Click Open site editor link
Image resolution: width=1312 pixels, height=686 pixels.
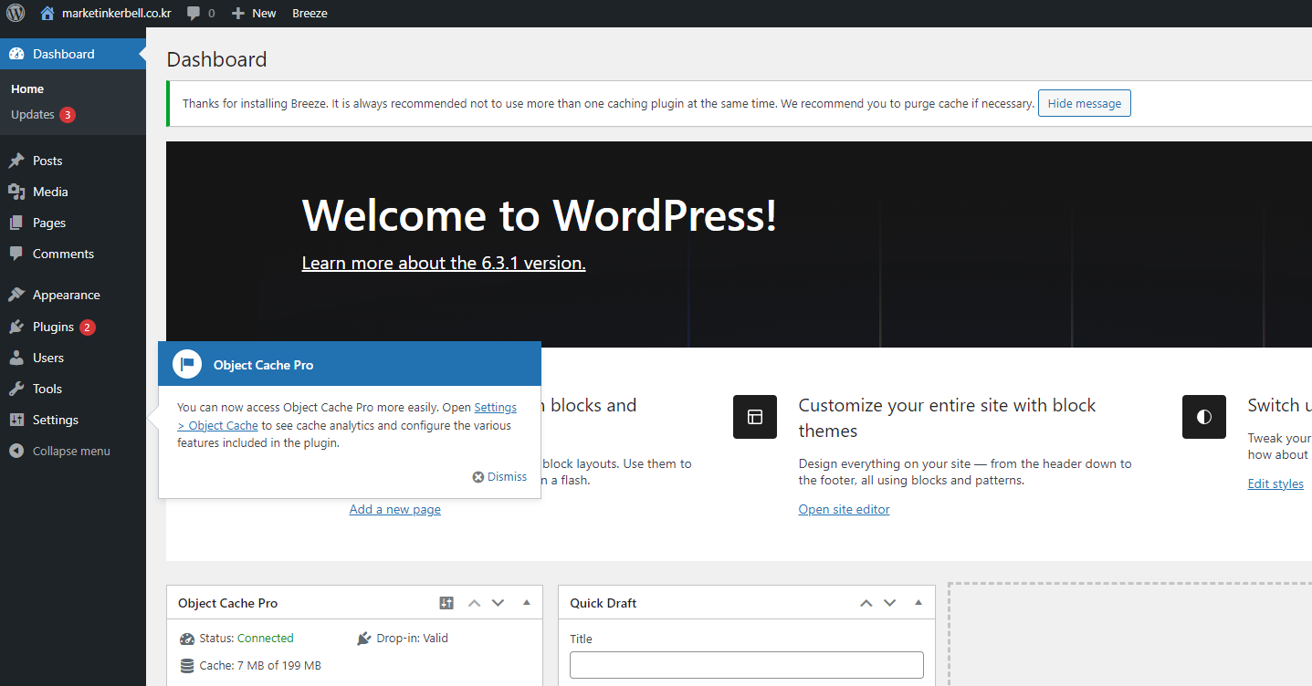[x=844, y=509]
